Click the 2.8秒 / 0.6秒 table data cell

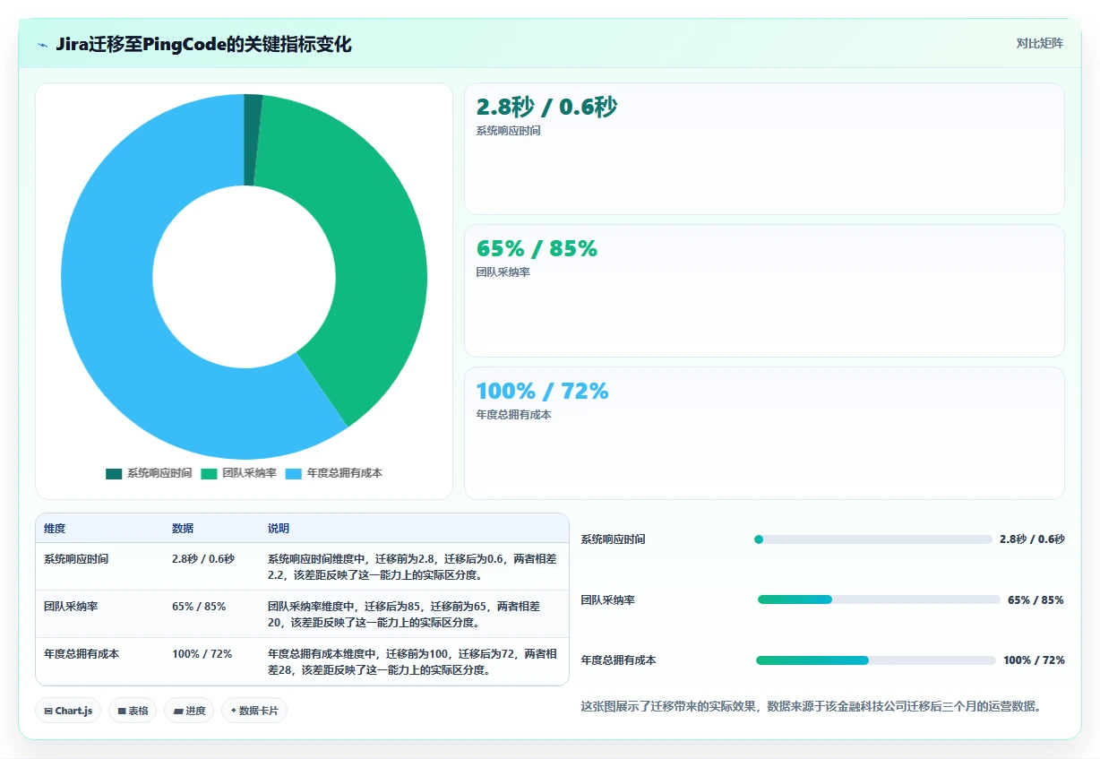click(x=203, y=558)
